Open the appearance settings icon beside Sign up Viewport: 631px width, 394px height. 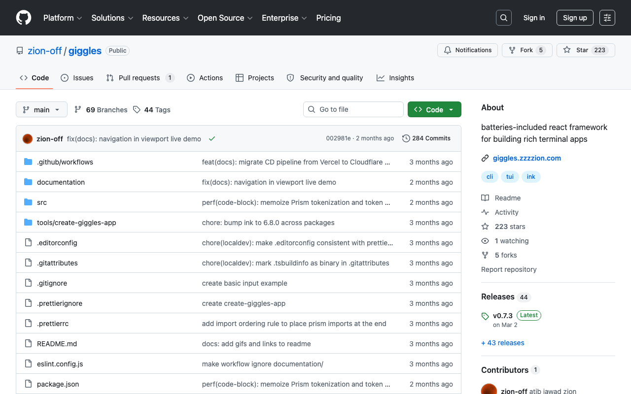point(607,18)
